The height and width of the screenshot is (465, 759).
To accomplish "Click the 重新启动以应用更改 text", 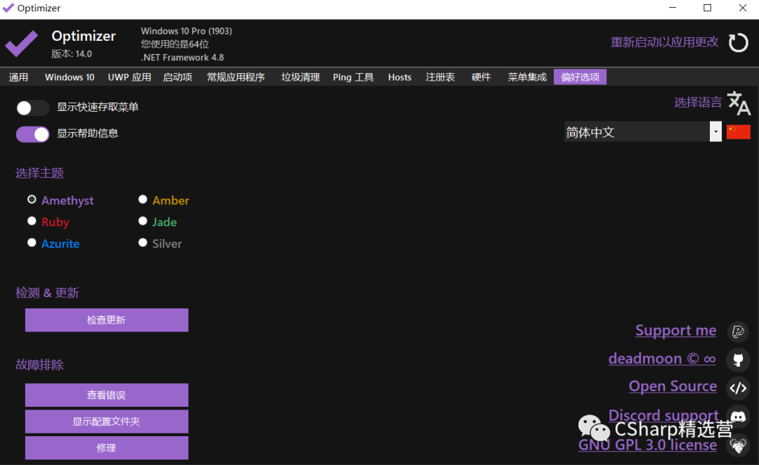I will 665,43.
